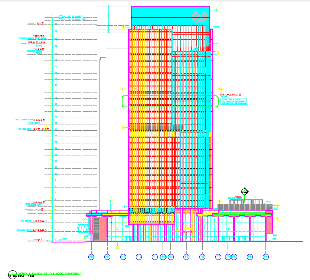The width and height of the screenshot is (310, 280).
Task: Select the 'LOBBY' floor label
Action: [35, 240]
